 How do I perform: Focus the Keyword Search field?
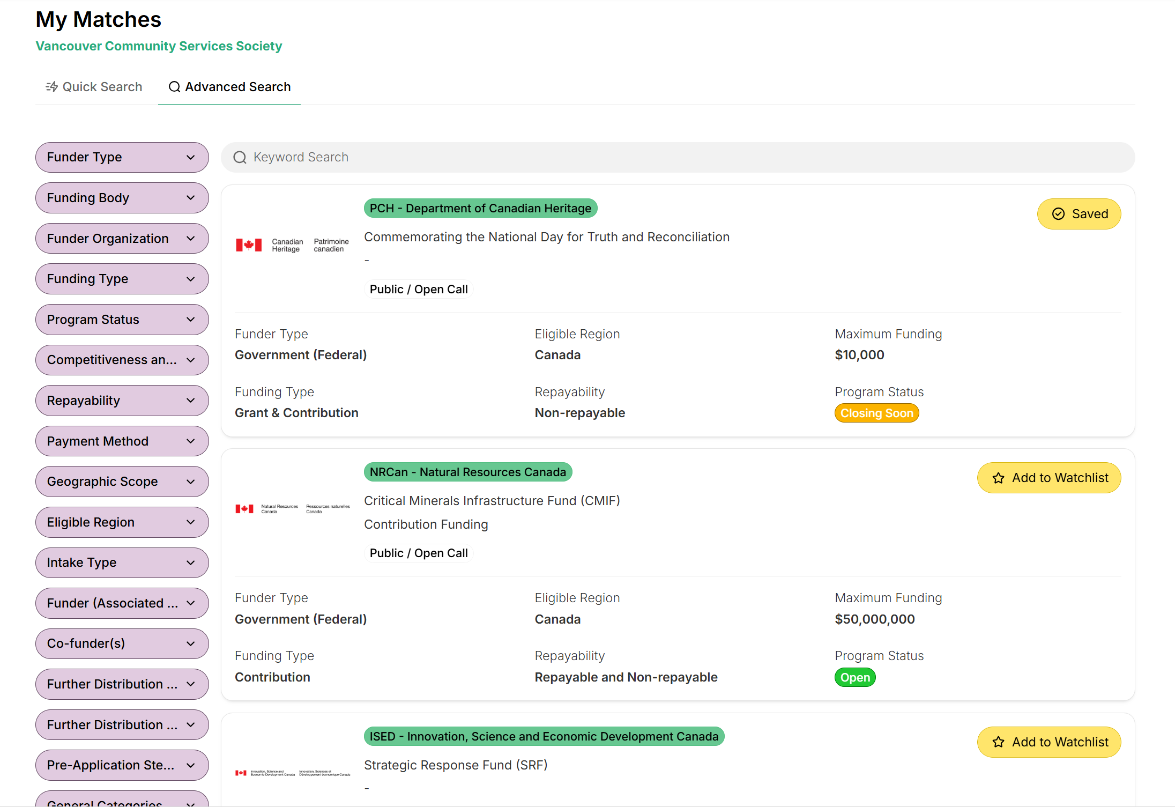[x=678, y=157]
